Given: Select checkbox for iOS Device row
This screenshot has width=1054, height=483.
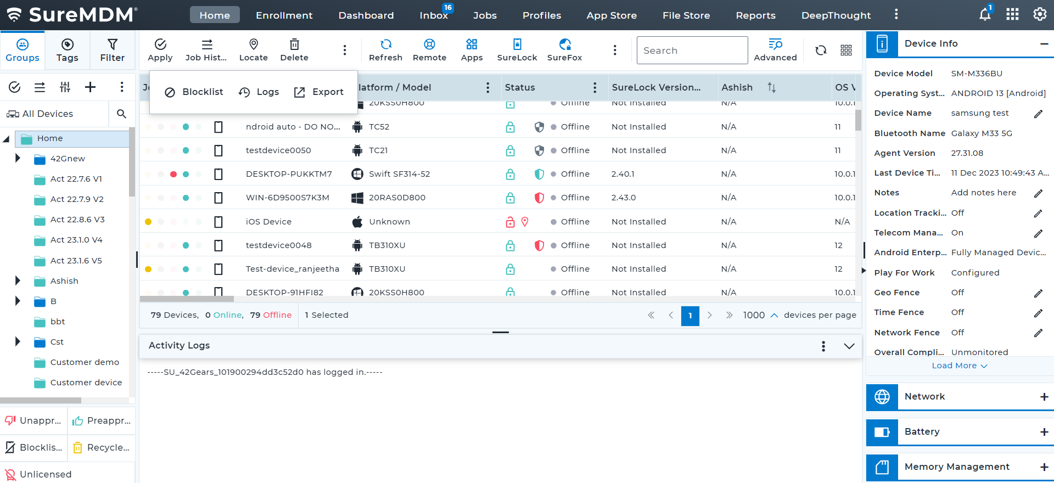Looking at the screenshot, I should click(x=218, y=222).
